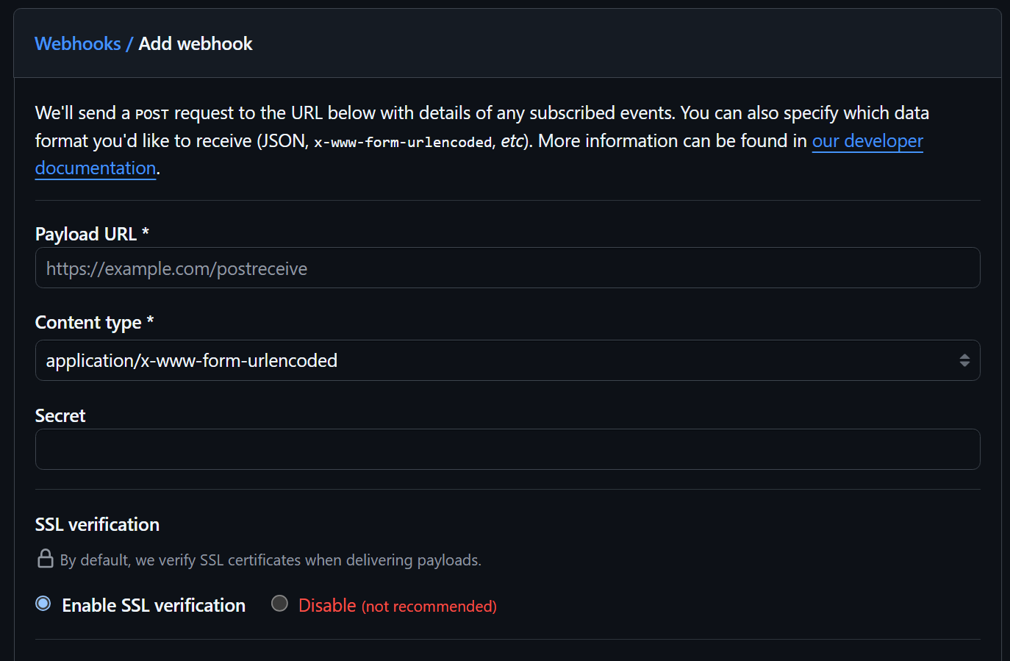Click the "SSL verification" section heading
The image size is (1010, 661).
[97, 524]
